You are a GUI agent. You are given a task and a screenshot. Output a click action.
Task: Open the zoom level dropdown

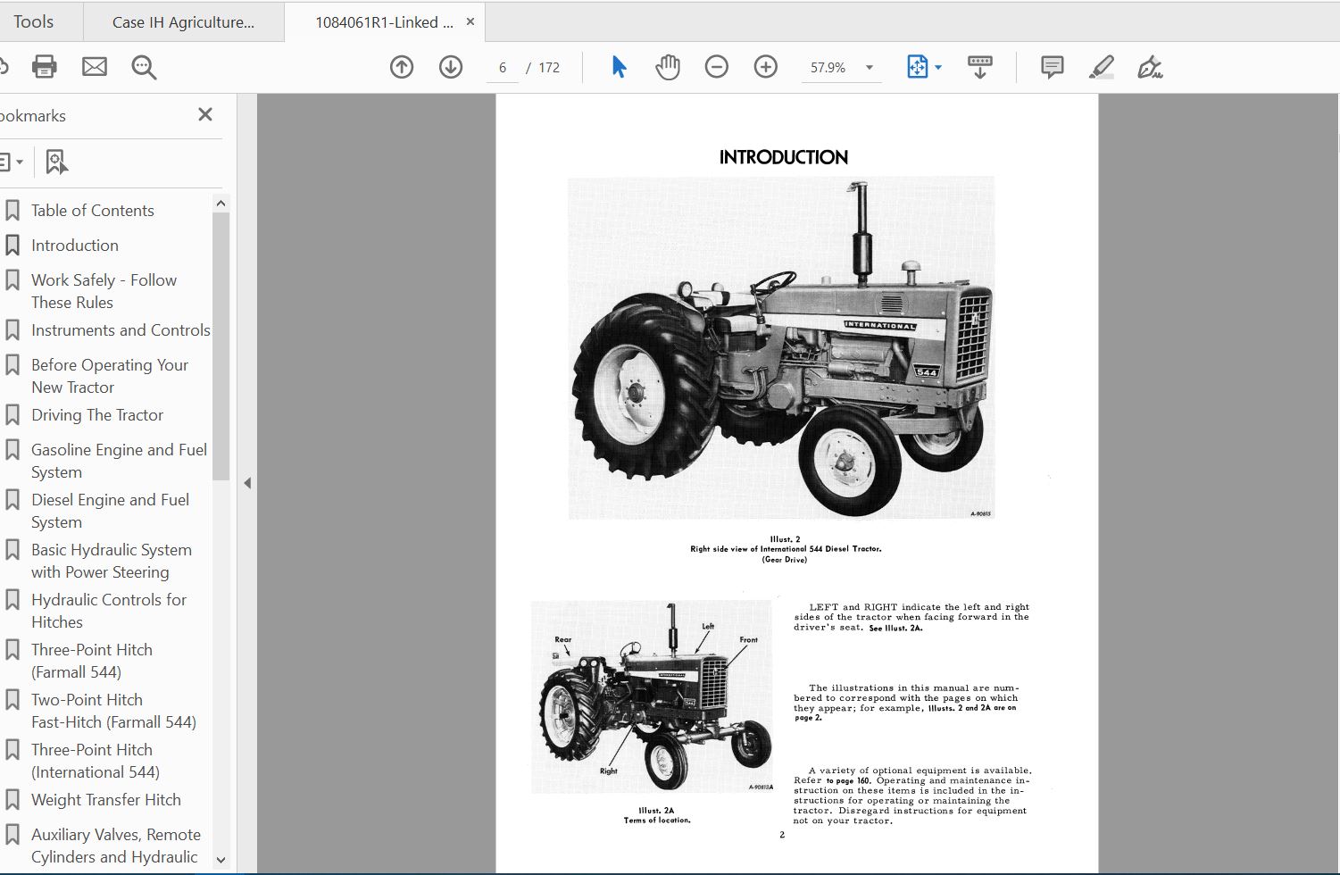(x=868, y=67)
